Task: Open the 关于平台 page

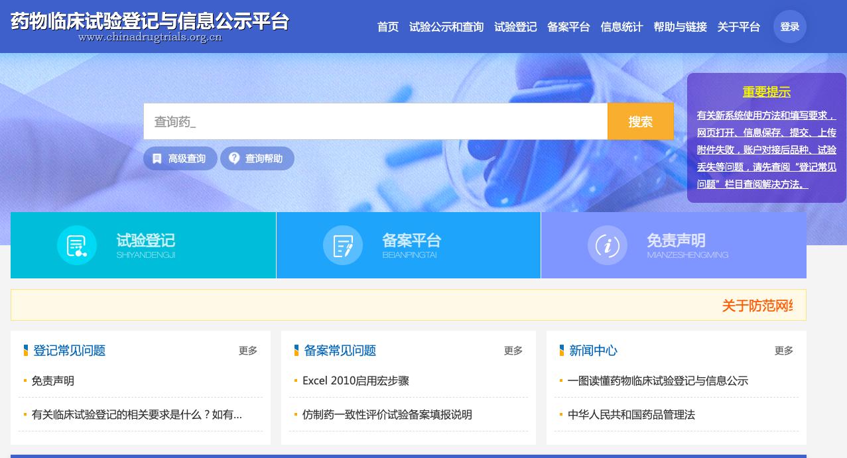Action: pyautogui.click(x=738, y=27)
